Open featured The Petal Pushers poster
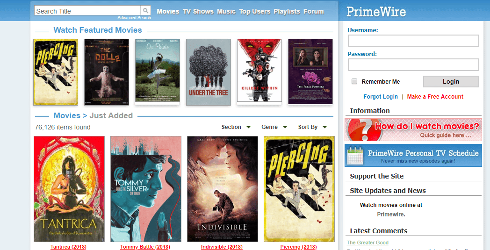Screen dimensions: 490x250 tap(310, 71)
